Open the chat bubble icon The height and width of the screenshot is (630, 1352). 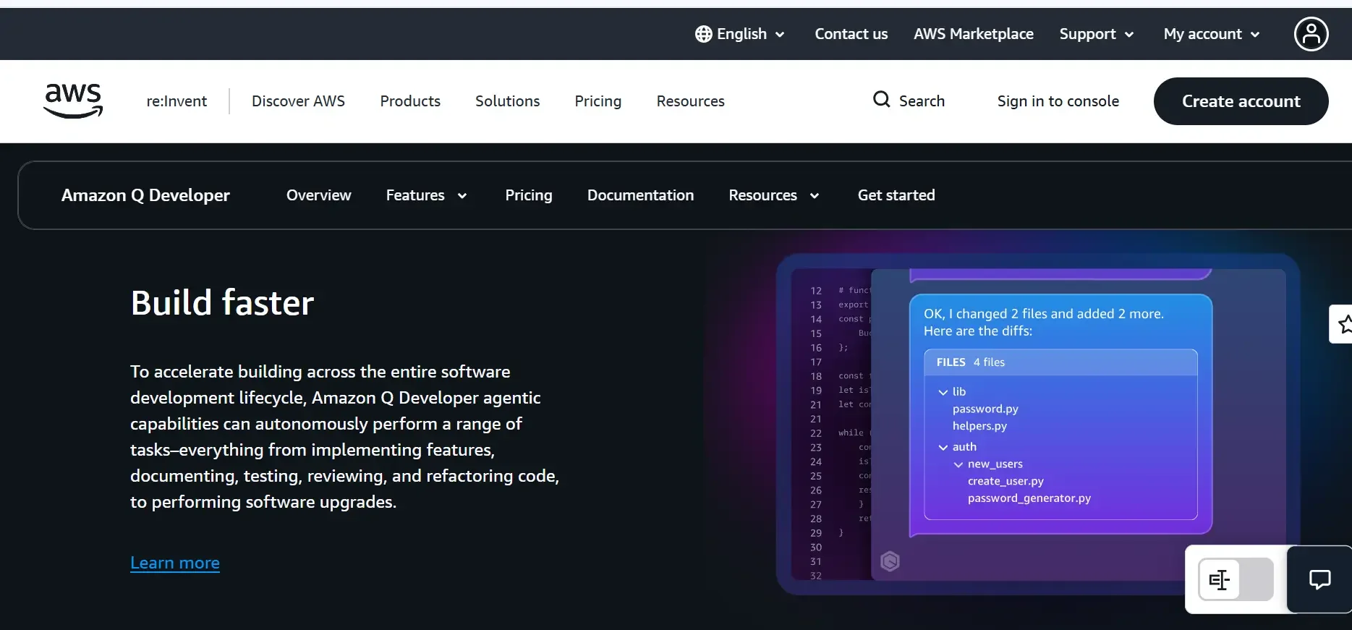(1319, 579)
